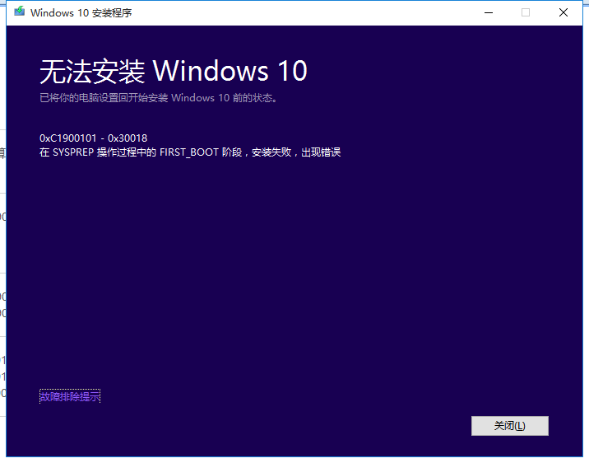Click the 已将你的电脑设置回开始安装 subtitle text

tap(159, 98)
